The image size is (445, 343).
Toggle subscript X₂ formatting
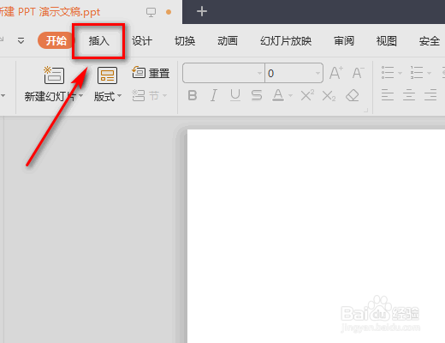329,96
